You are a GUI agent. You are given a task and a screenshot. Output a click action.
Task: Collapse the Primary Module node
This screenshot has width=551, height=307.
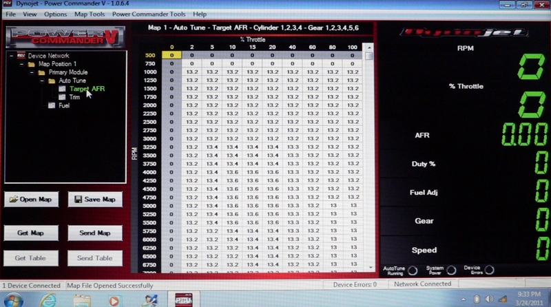pos(32,73)
